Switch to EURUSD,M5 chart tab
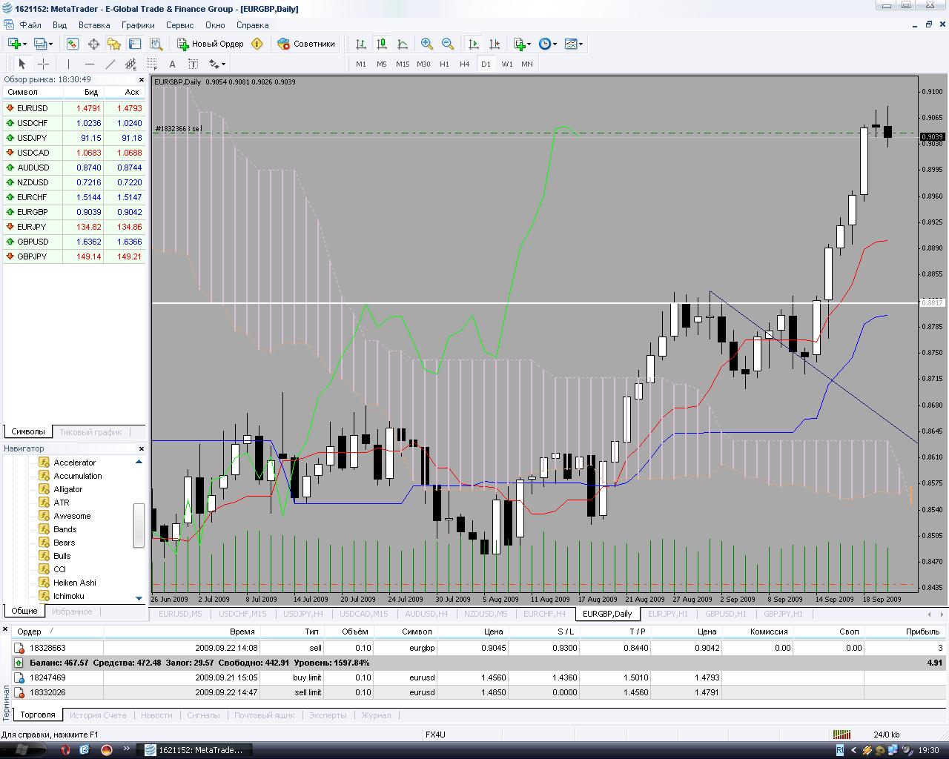949x759 pixels. (180, 614)
